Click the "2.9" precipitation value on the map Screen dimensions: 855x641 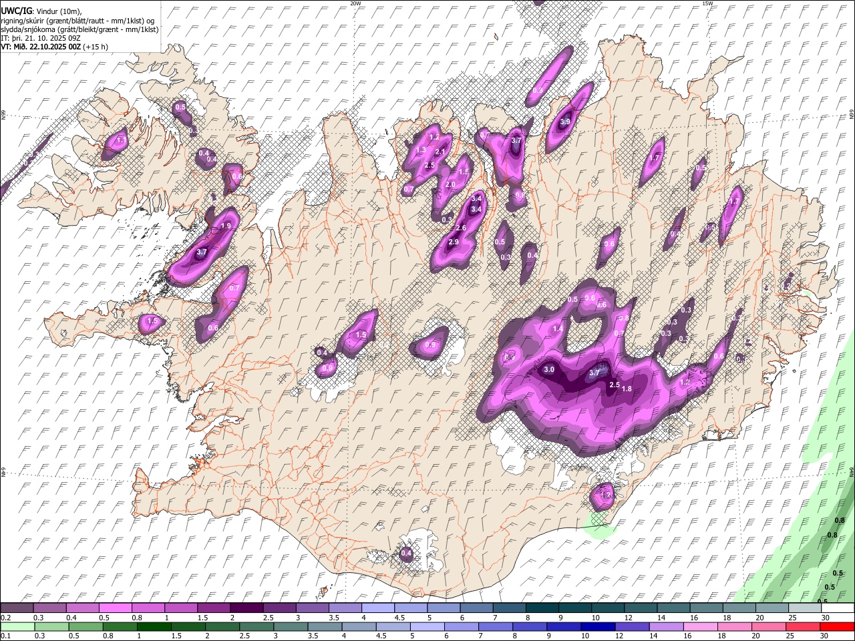click(x=454, y=242)
